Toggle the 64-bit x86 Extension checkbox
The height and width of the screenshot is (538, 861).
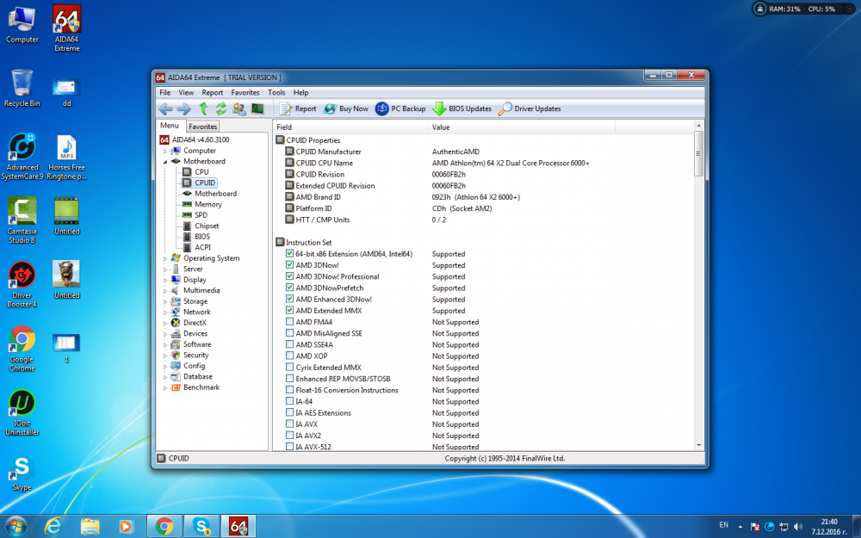(289, 254)
